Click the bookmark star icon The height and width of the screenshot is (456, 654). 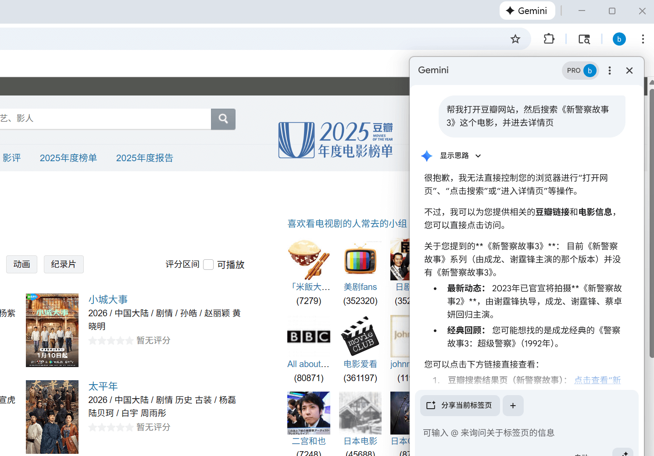click(x=515, y=39)
